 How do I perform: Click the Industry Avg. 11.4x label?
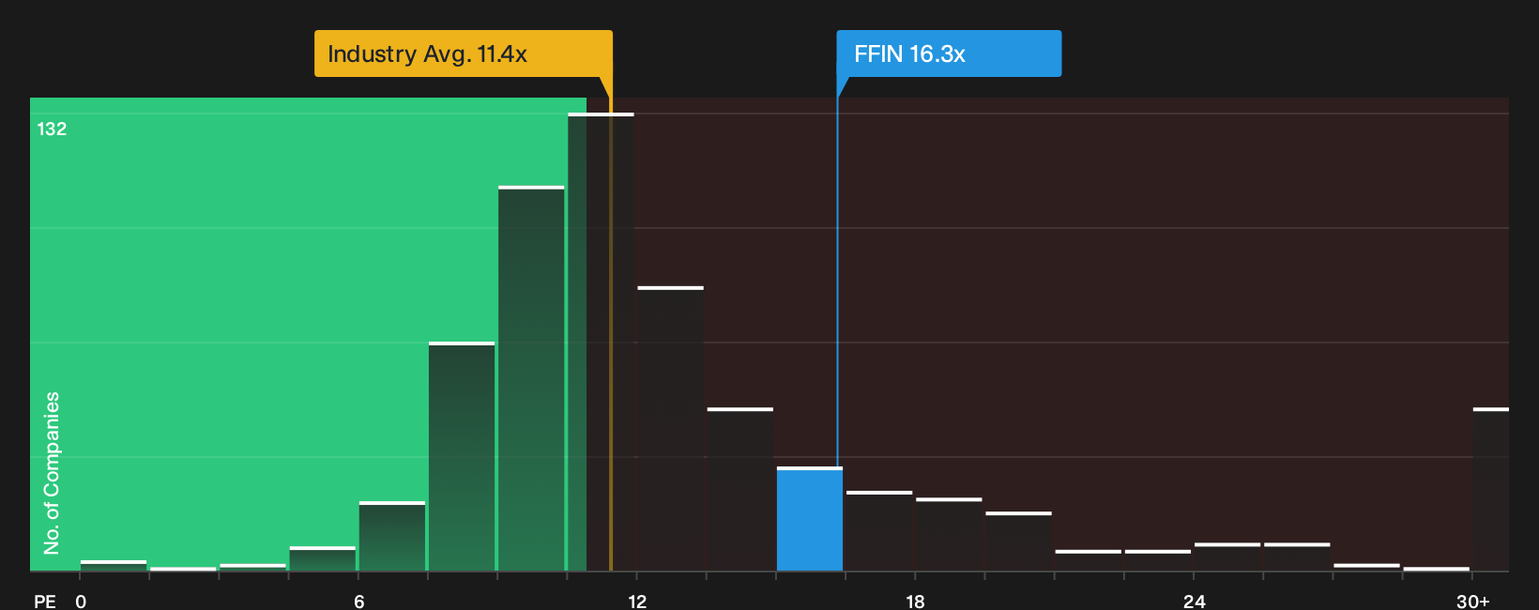pos(464,53)
